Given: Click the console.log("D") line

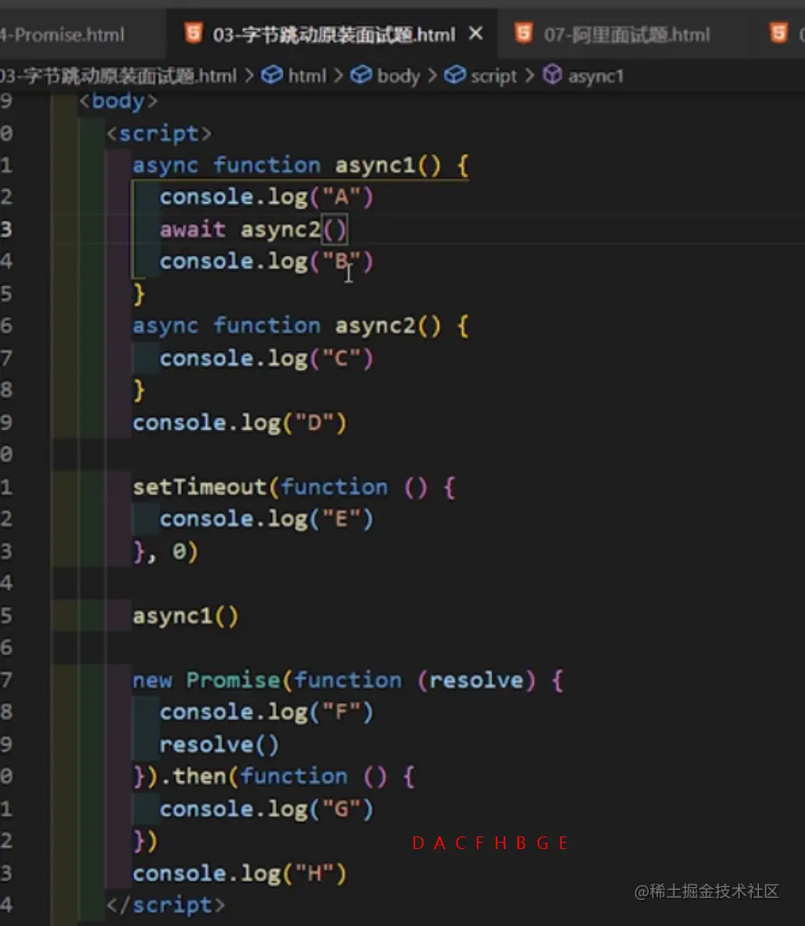Looking at the screenshot, I should click(240, 423).
